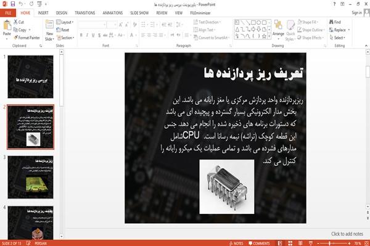Decrease the font size
The image size is (370, 246).
click(127, 25)
